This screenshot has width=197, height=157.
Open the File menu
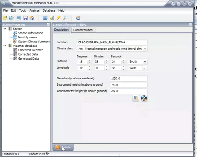tap(5, 11)
